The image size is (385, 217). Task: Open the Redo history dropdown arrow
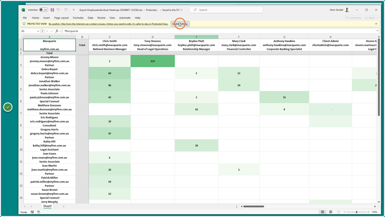point(69,10)
